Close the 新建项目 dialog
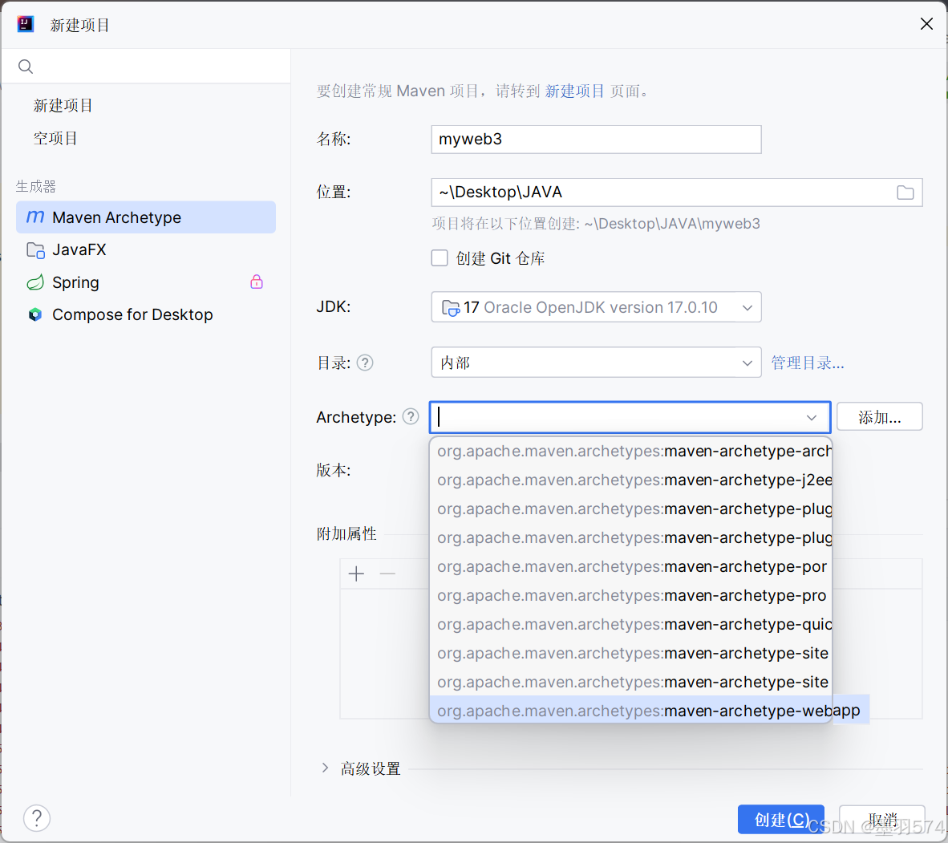Image resolution: width=948 pixels, height=843 pixels. coord(926,23)
